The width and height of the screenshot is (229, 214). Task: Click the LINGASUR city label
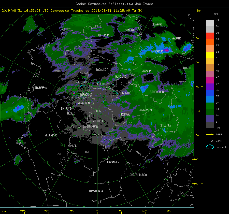(145, 71)
